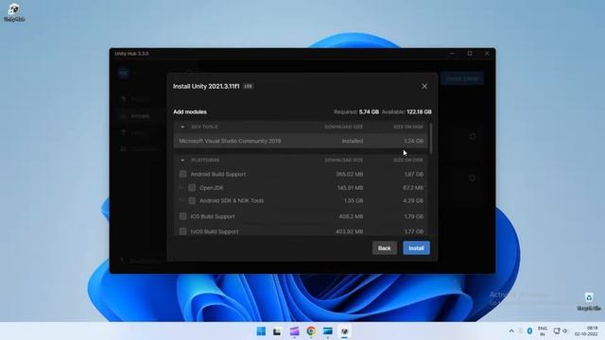Viewport: 605px width, 340px height.
Task: Click the 'Add modules' heading
Action: coord(190,111)
